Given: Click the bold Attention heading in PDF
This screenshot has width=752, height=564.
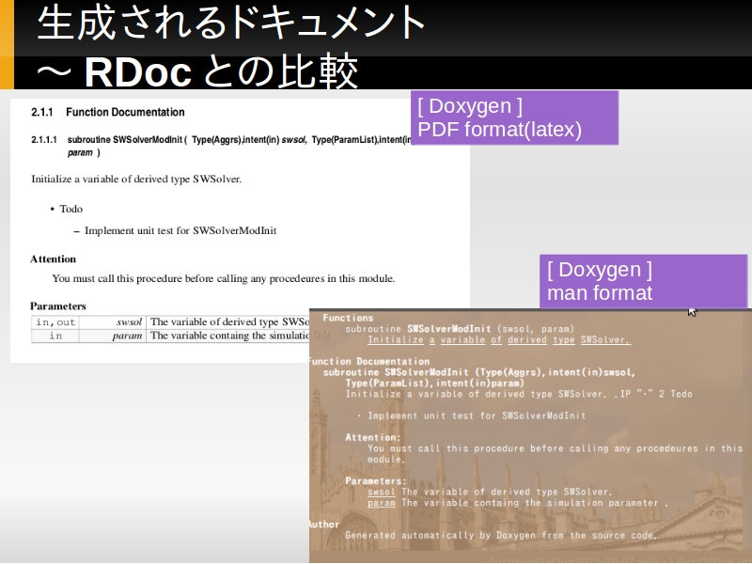Looking at the screenshot, I should pyautogui.click(x=53, y=258).
